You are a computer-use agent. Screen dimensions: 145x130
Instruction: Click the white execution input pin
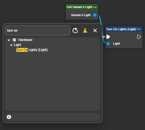coord(108,37)
